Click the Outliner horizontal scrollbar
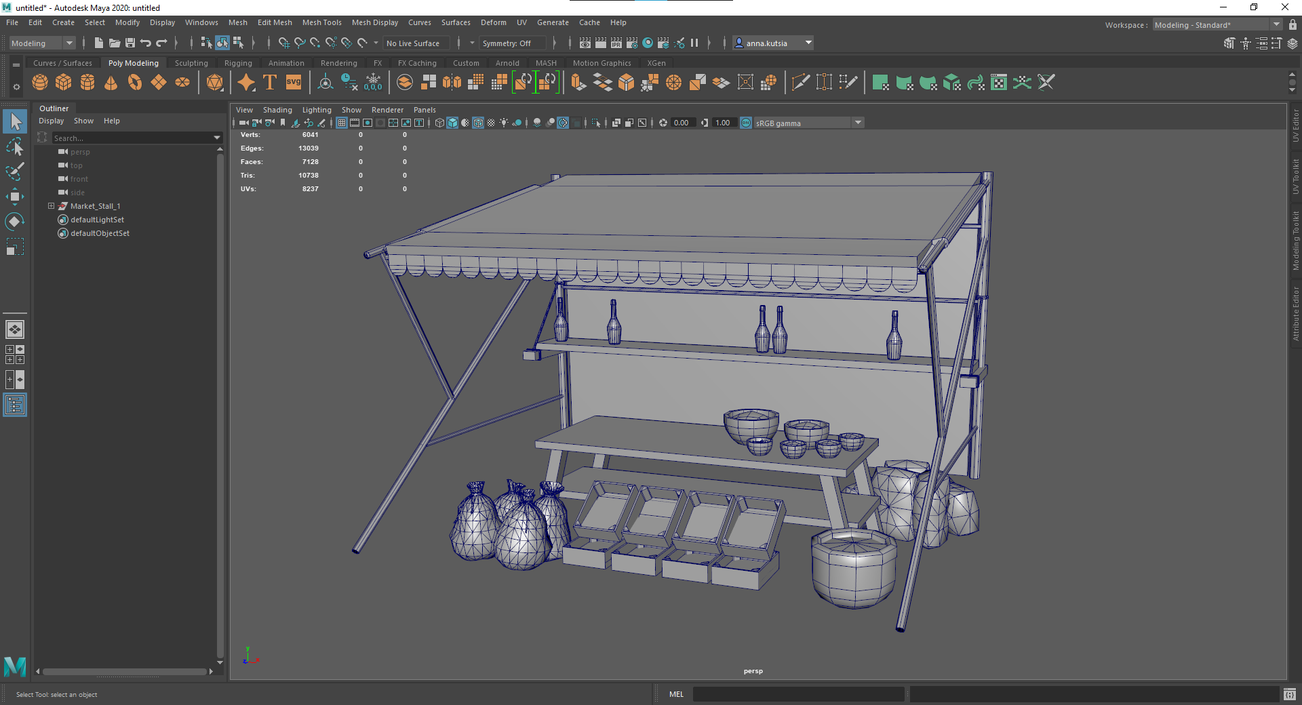This screenshot has height=705, width=1302. point(125,672)
